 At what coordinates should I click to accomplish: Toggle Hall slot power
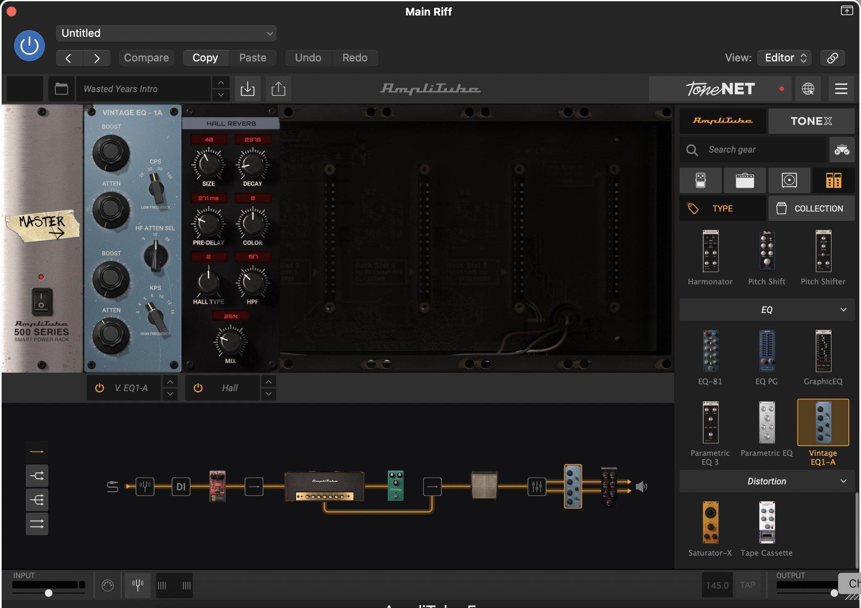tap(198, 388)
